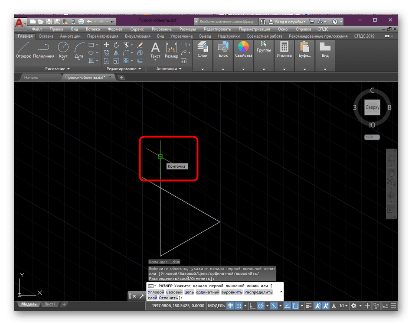Click the Fillet tool icon
Image resolution: width=412 pixels, height=325 pixels.
click(126, 53)
